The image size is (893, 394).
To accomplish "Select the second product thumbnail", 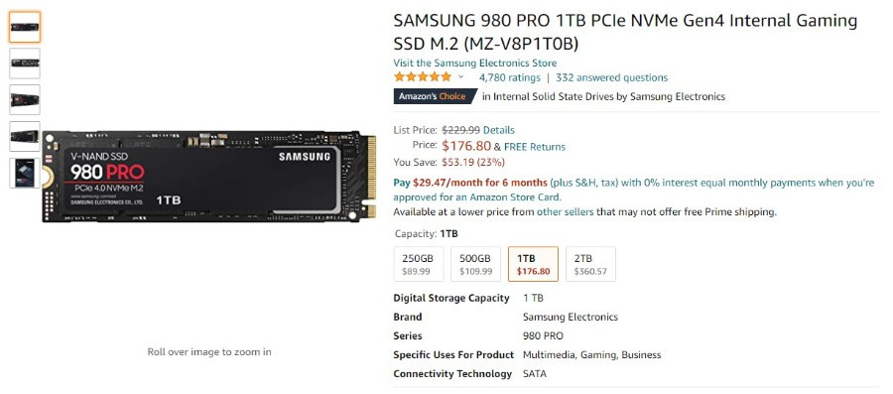I will [25, 64].
